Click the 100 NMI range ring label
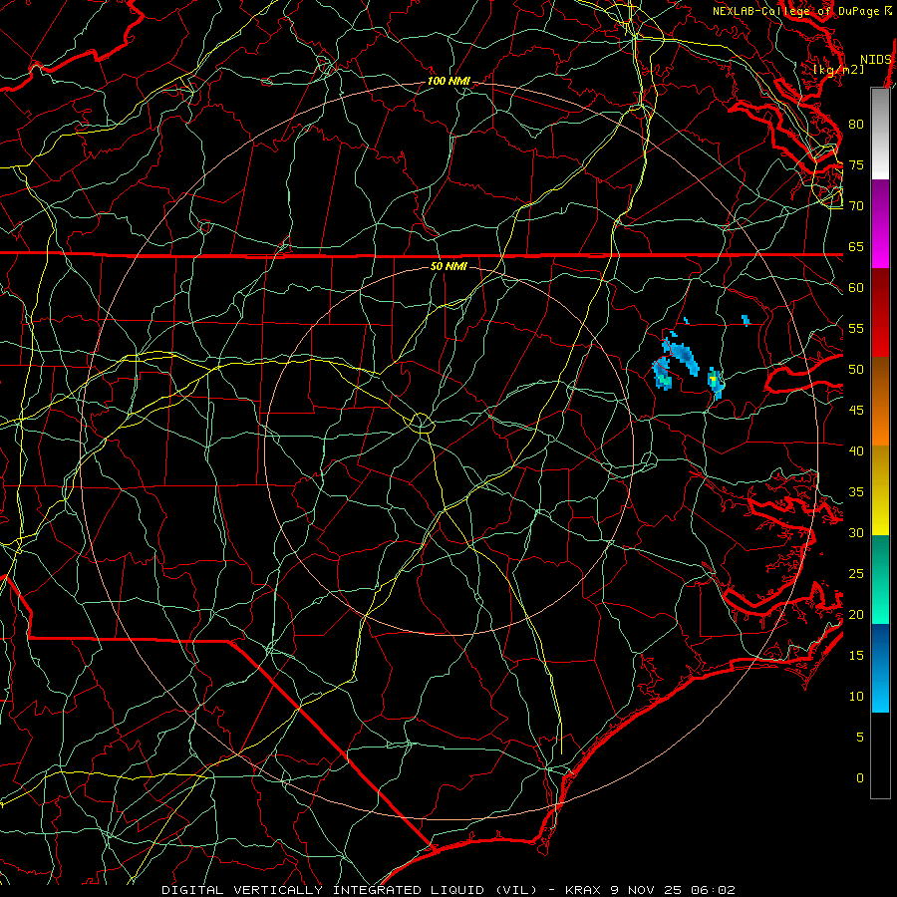The height and width of the screenshot is (897, 897). (x=448, y=82)
